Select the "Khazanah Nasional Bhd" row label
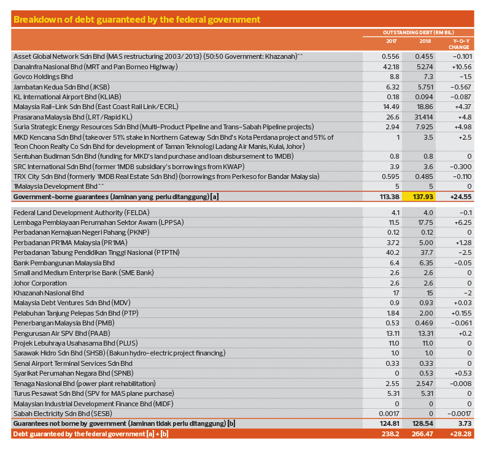 pyautogui.click(x=48, y=293)
